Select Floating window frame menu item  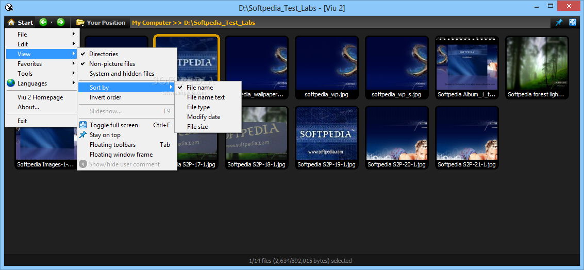(x=127, y=154)
